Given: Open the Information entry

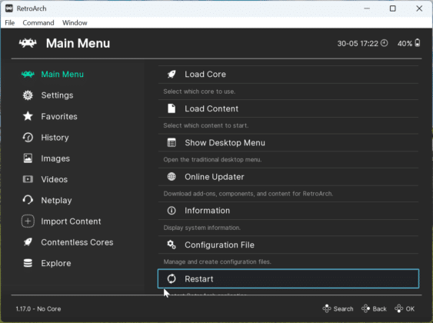Looking at the screenshot, I should pos(288,211).
